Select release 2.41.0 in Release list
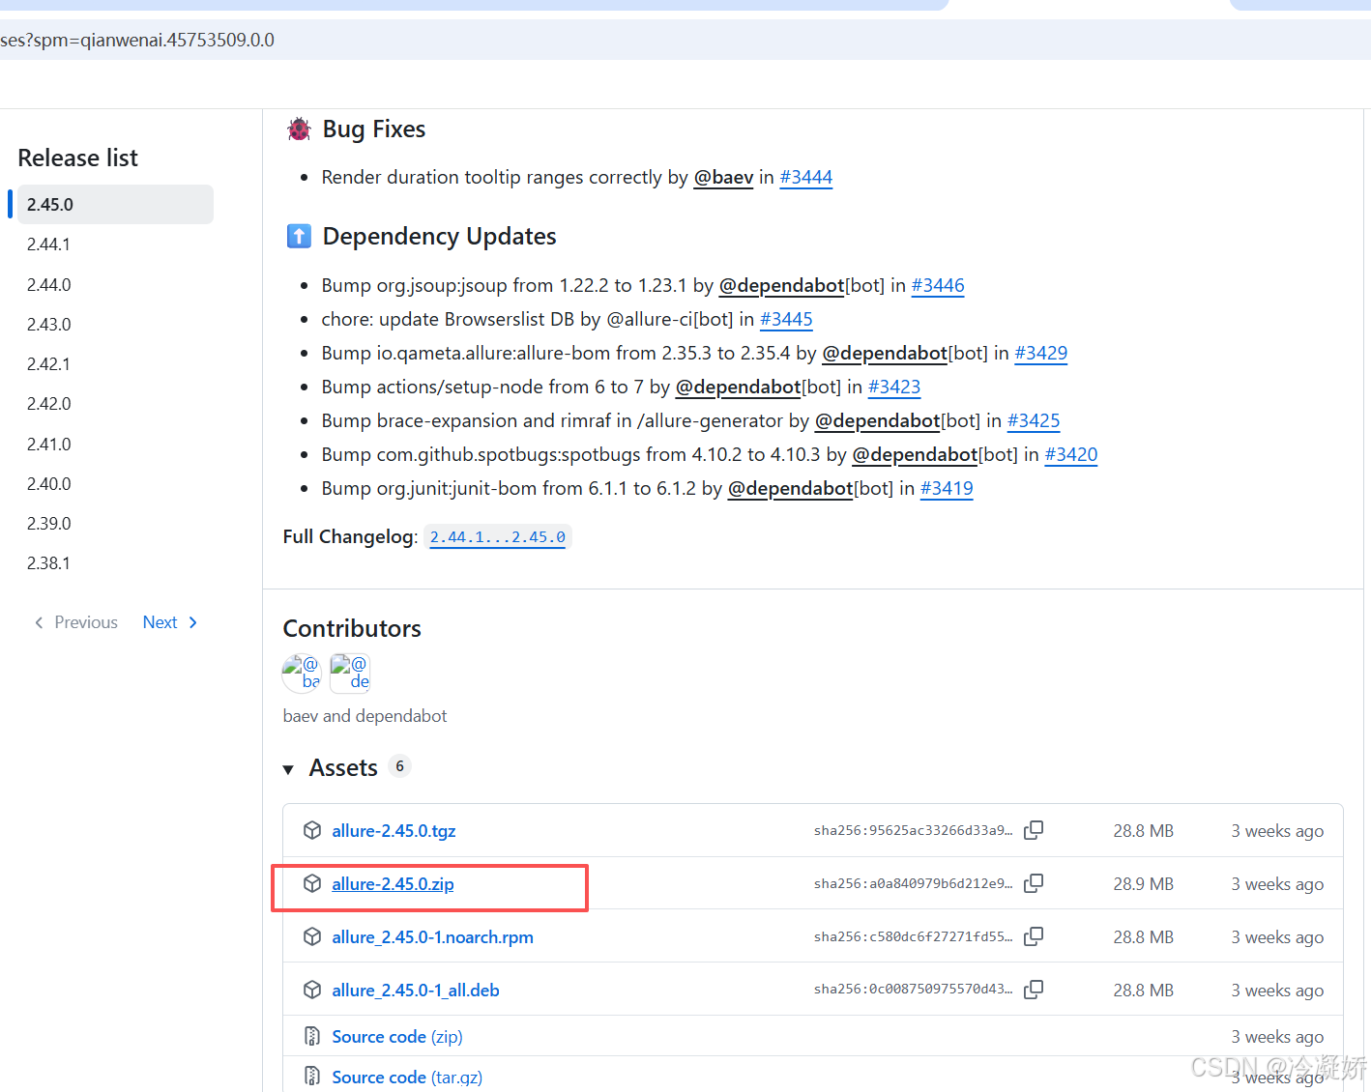Viewport: 1371px width, 1092px height. coord(48,445)
